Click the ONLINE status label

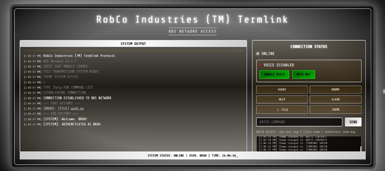268,54
